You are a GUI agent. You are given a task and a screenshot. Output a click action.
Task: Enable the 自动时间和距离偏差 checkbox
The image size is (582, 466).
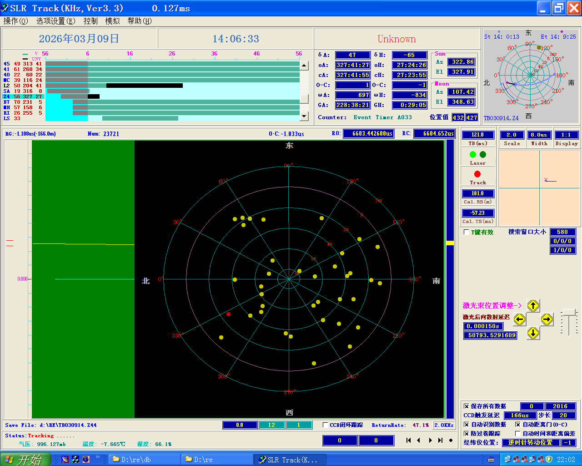click(517, 434)
